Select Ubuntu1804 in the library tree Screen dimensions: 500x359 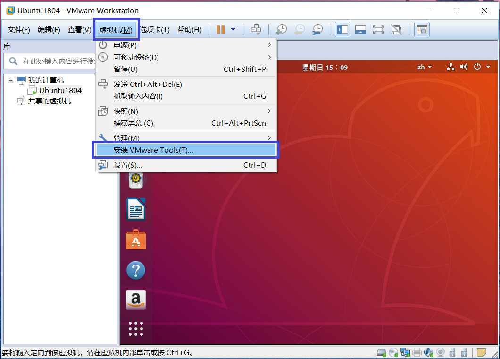pos(60,91)
